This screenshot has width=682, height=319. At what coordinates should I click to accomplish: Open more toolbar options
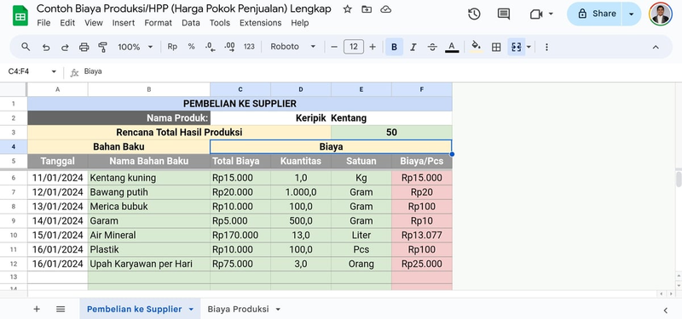coord(546,47)
